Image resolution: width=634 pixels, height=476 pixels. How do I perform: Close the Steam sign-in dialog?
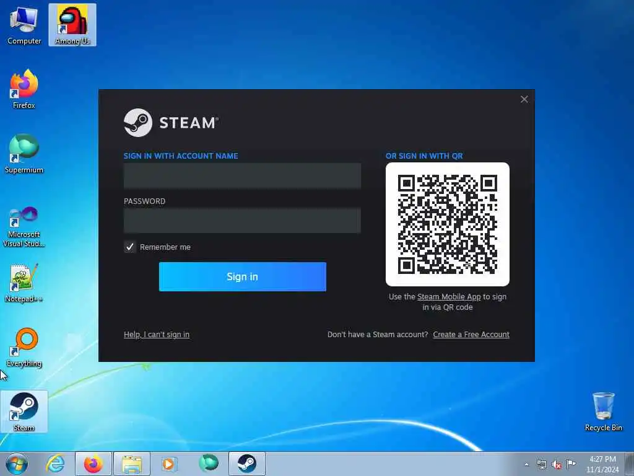tap(524, 99)
